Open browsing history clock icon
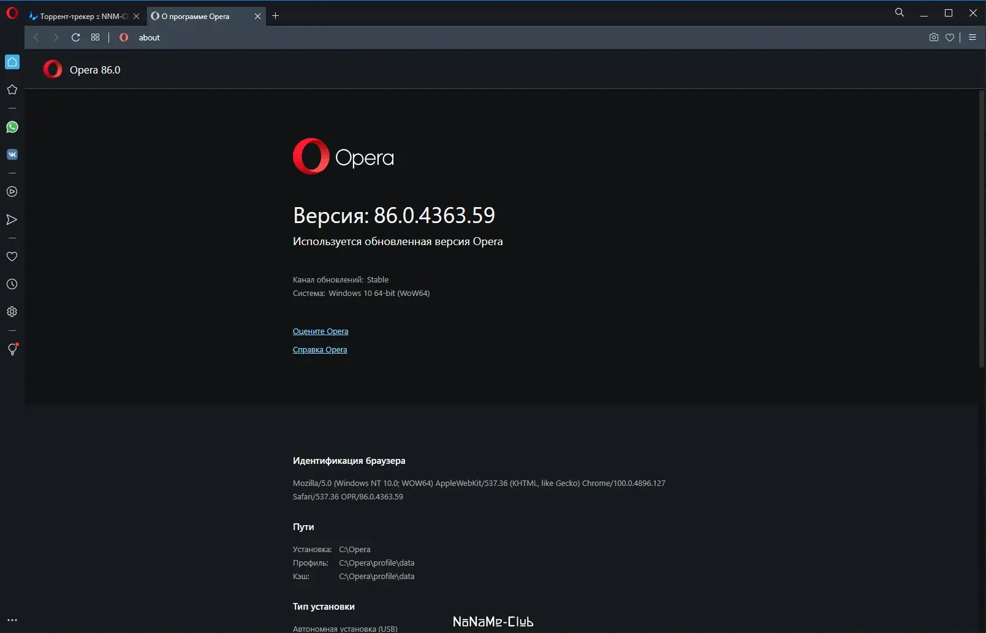Screen dimensions: 986x633 pyautogui.click(x=12, y=284)
